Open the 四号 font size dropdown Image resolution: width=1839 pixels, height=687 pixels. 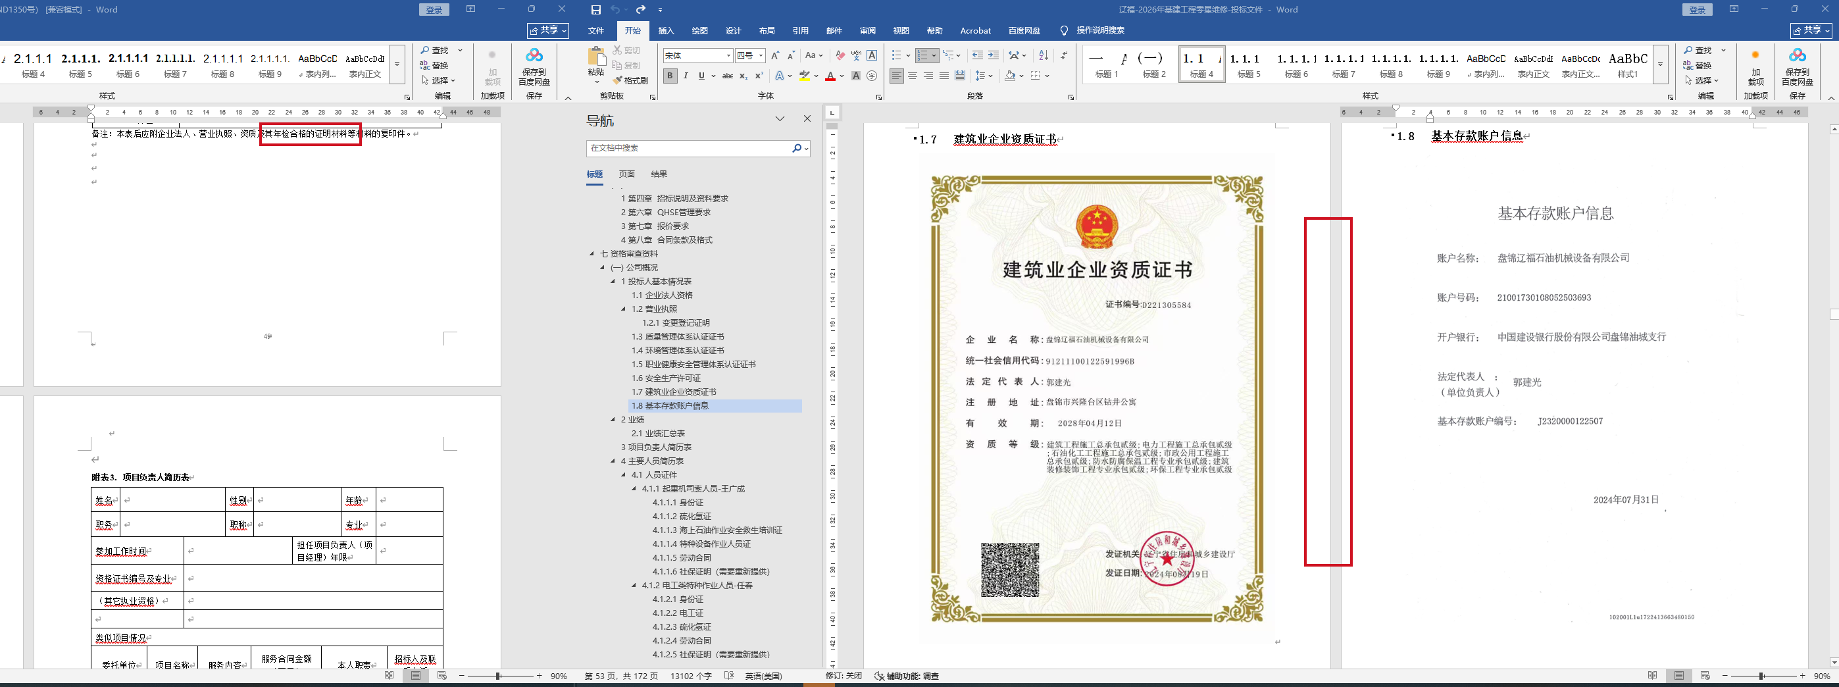(x=761, y=56)
